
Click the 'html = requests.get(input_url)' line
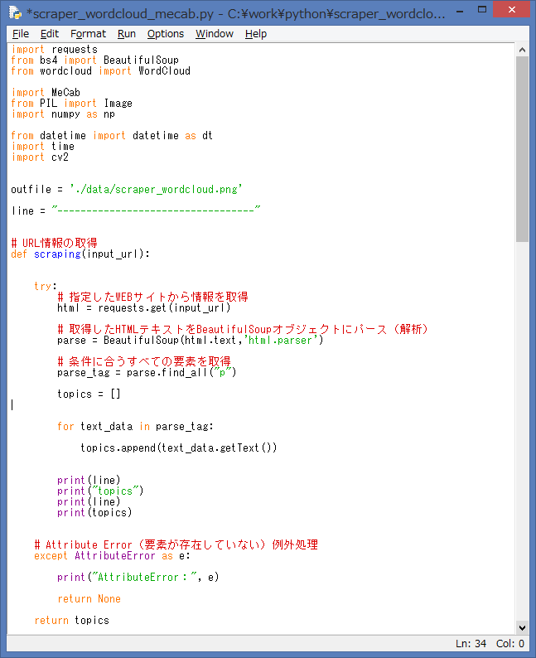143,307
